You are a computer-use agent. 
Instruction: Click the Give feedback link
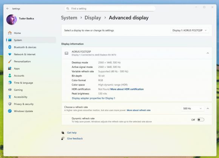pos(75,138)
